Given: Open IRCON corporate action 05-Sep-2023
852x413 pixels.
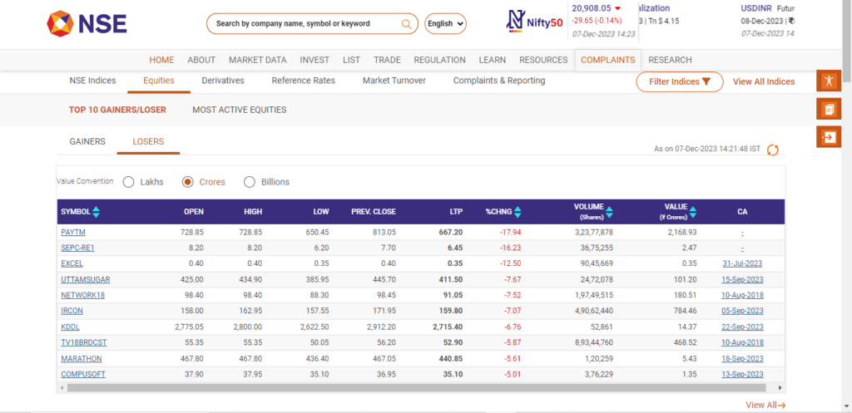Looking at the screenshot, I should [742, 311].
